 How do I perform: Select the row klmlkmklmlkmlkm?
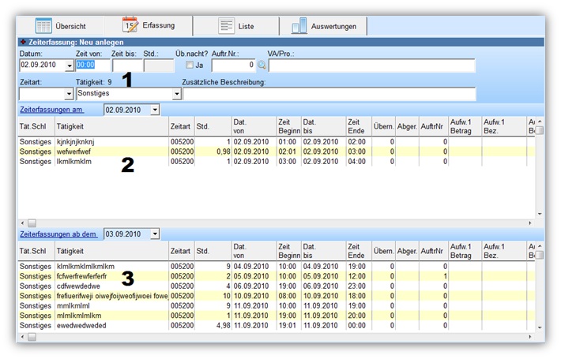click(277, 267)
